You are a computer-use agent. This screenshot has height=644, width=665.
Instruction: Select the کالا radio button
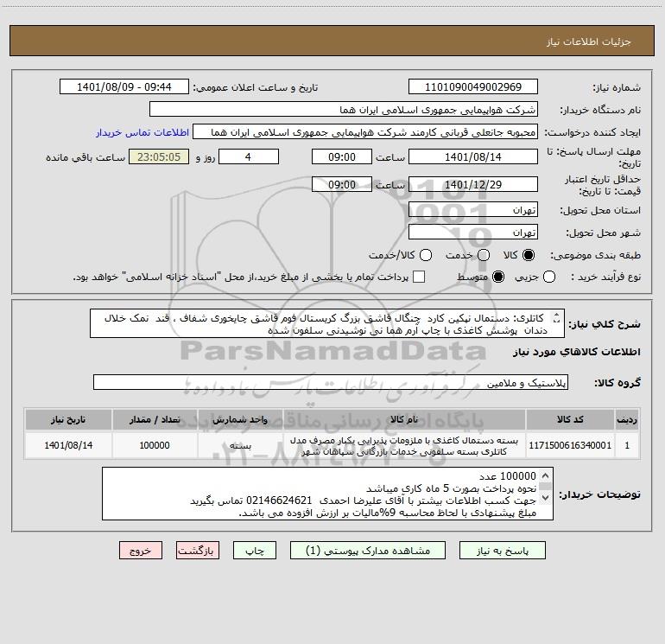click(x=529, y=255)
